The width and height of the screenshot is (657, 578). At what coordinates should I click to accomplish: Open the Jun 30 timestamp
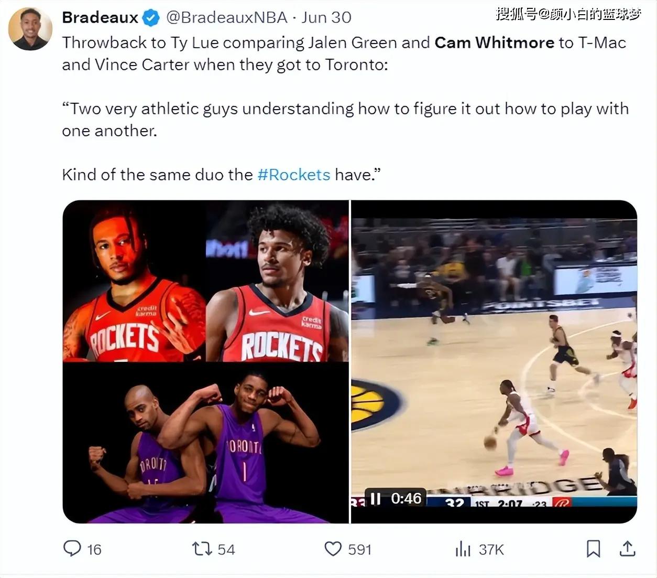pos(326,17)
